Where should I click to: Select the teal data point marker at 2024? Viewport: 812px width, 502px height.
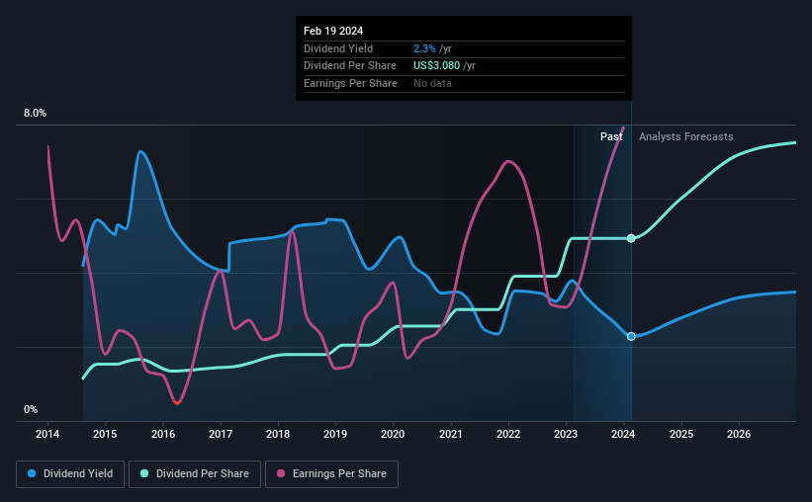(x=631, y=238)
